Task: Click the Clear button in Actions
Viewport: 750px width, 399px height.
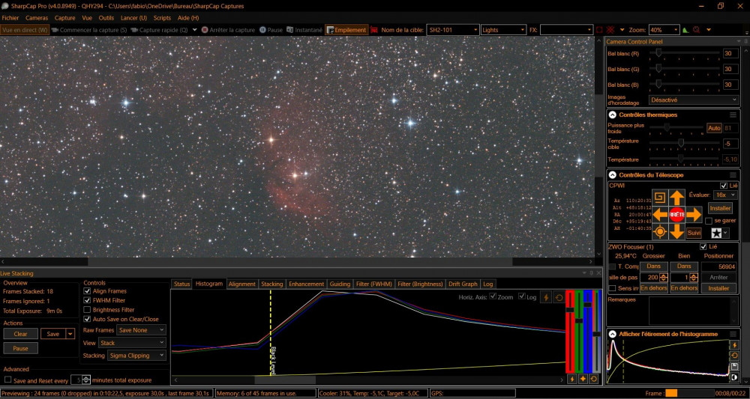Action: click(20, 334)
